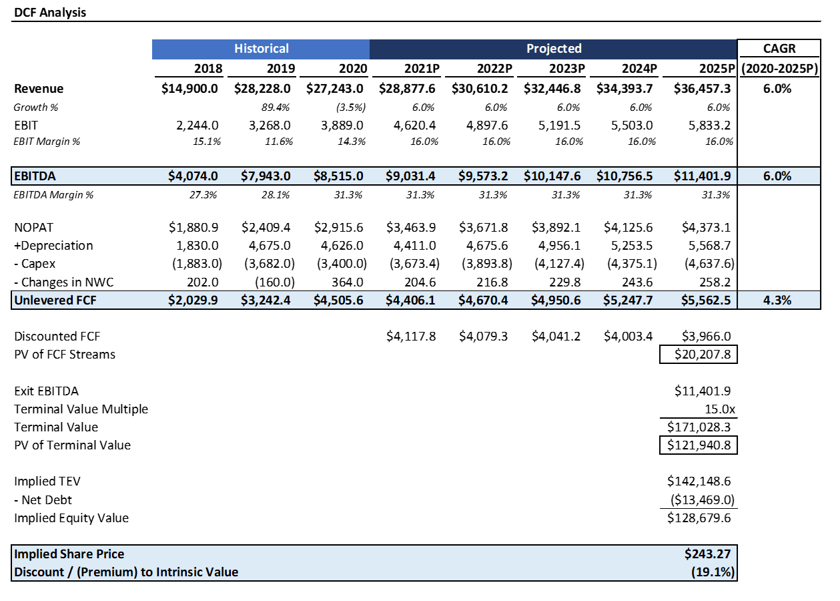Select the Net Debt value ($13,469.0)

point(703,499)
